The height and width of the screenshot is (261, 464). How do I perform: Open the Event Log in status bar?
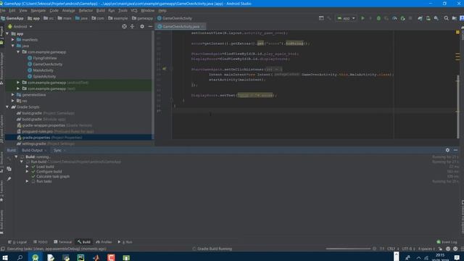(447, 242)
